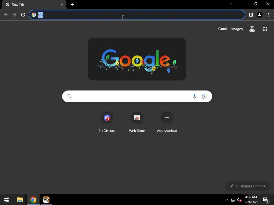Add a new shortcut tile
Viewport: 274px width, 205px height.
click(x=167, y=122)
